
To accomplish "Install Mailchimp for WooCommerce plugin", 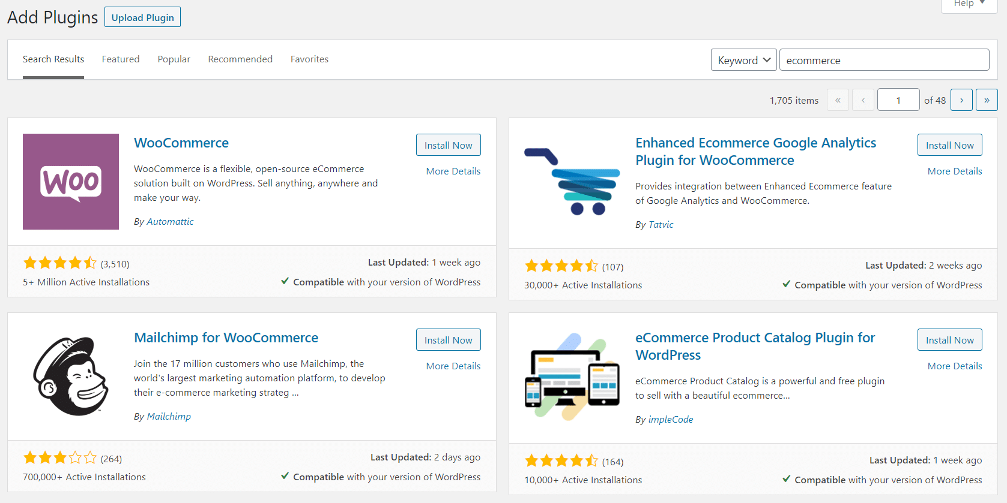I will pos(449,340).
